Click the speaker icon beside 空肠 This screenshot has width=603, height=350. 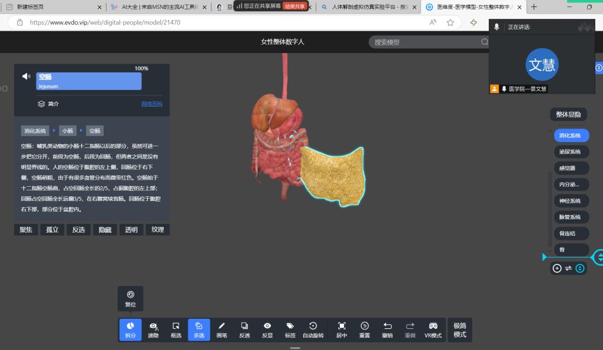coord(26,76)
